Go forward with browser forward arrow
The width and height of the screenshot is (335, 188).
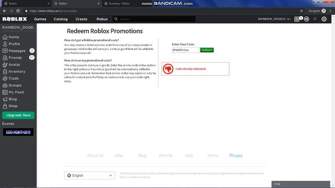click(12, 11)
